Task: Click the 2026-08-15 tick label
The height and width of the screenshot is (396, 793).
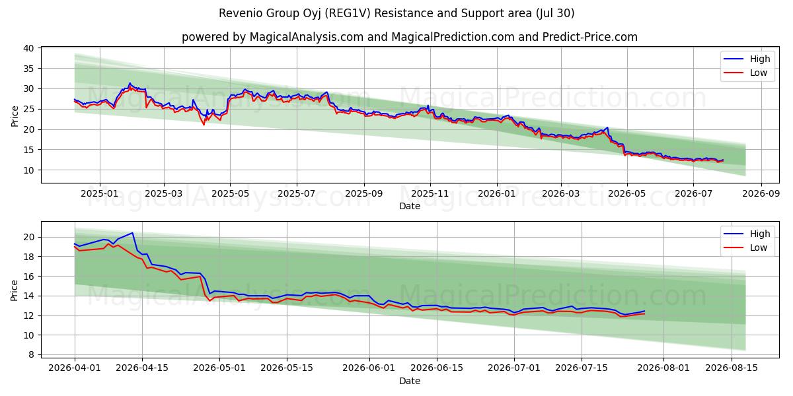Action: point(731,370)
